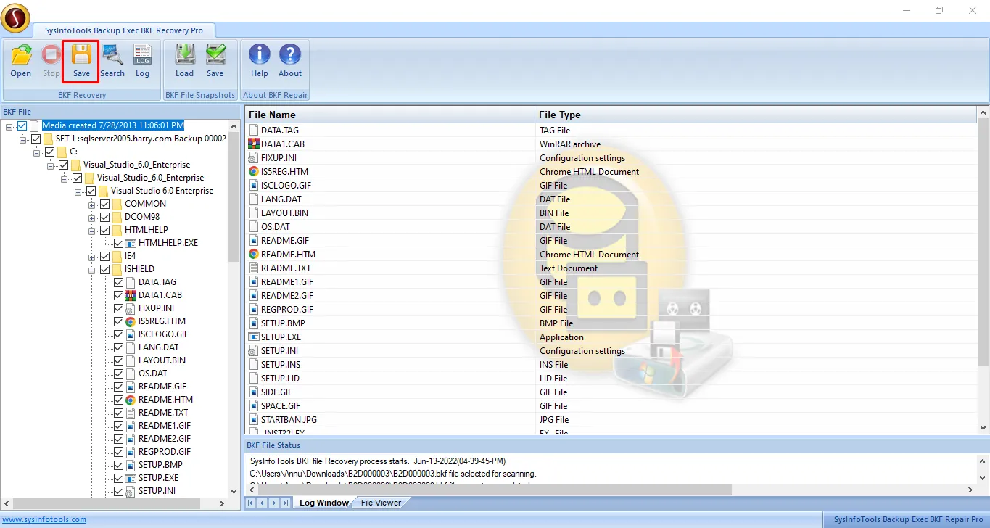Uncheck the DCOM98 folder checkbox

(105, 217)
